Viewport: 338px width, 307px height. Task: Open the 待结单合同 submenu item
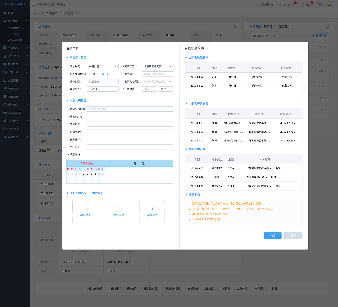16,40
